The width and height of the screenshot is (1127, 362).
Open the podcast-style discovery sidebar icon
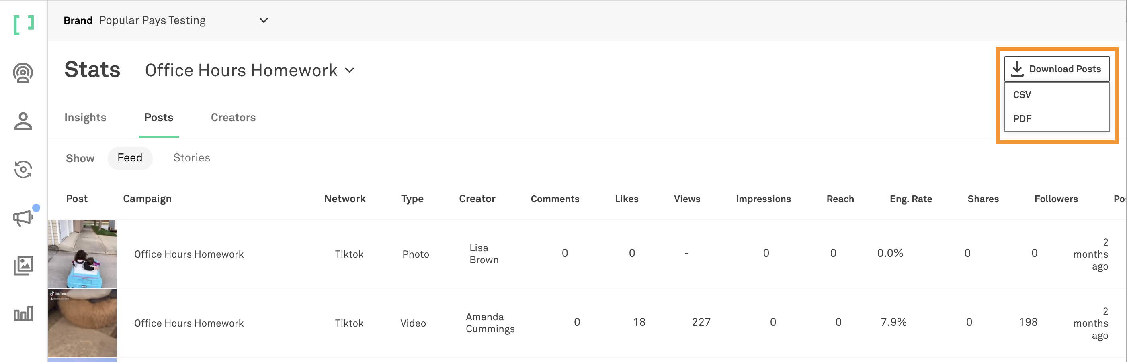tap(23, 73)
